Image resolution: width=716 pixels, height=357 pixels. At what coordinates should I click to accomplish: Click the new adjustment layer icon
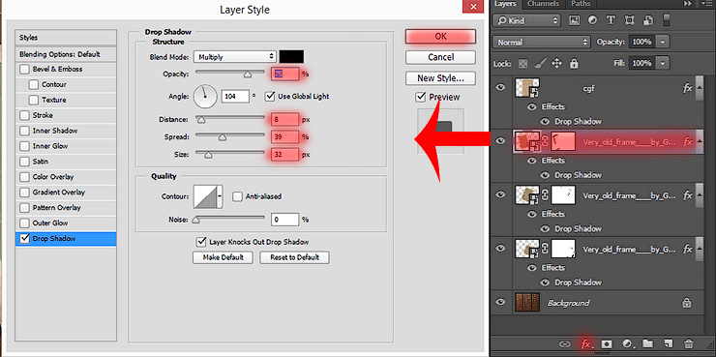627,343
